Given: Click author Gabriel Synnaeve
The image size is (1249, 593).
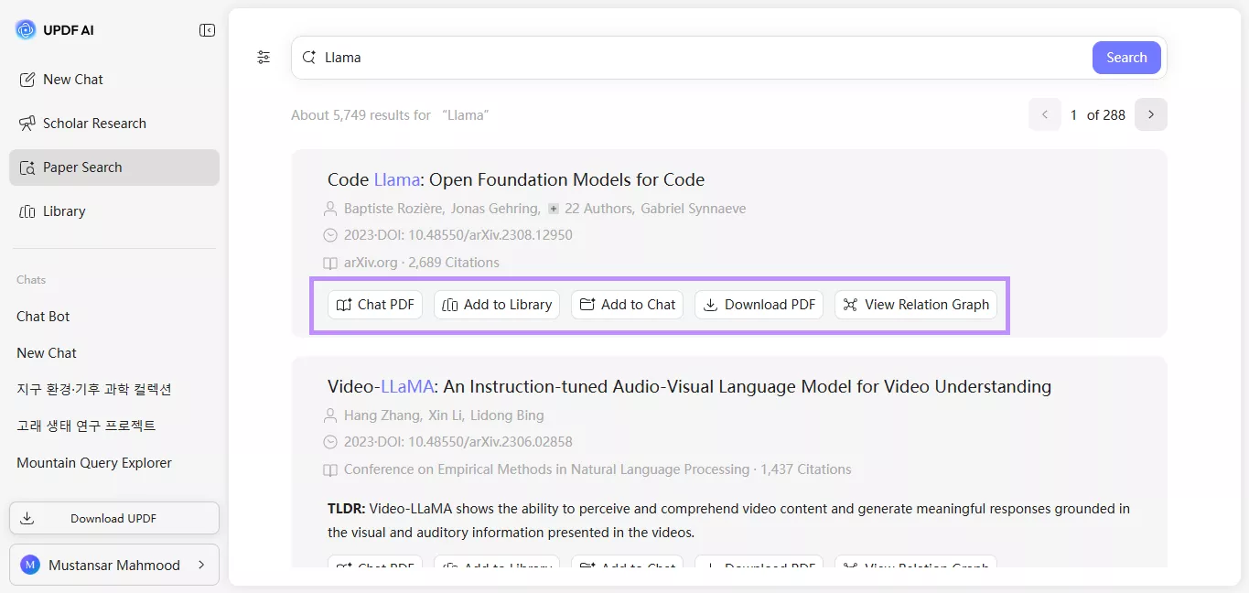Looking at the screenshot, I should [694, 209].
